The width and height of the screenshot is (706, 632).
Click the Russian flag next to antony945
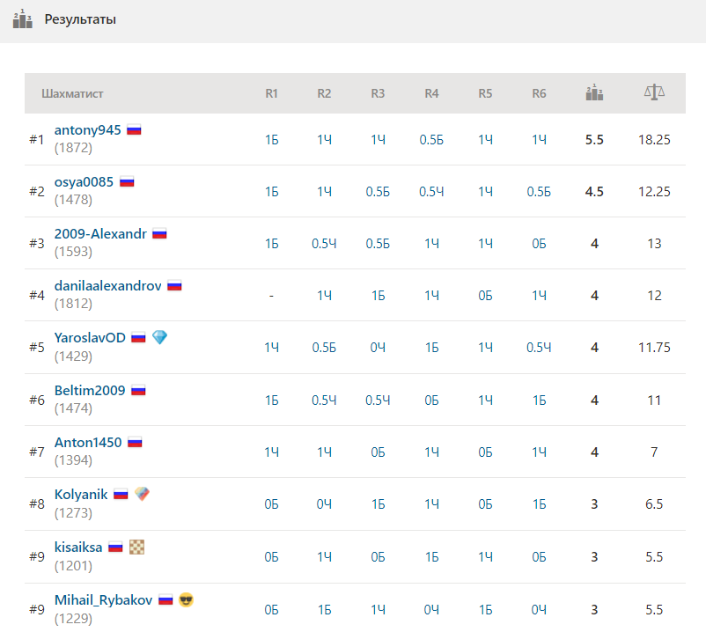[x=134, y=130]
